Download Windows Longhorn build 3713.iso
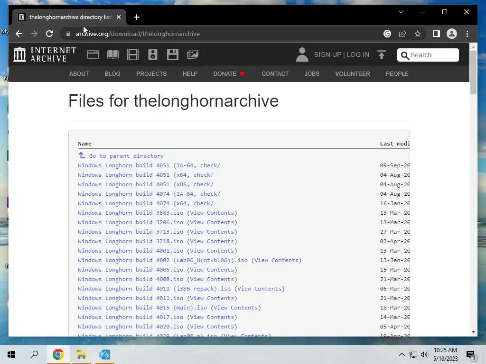Image resolution: width=486 pixels, height=364 pixels. tap(131, 232)
